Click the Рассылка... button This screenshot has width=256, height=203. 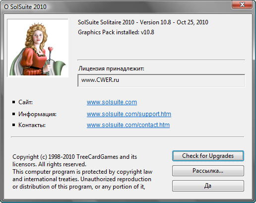pos(208,171)
